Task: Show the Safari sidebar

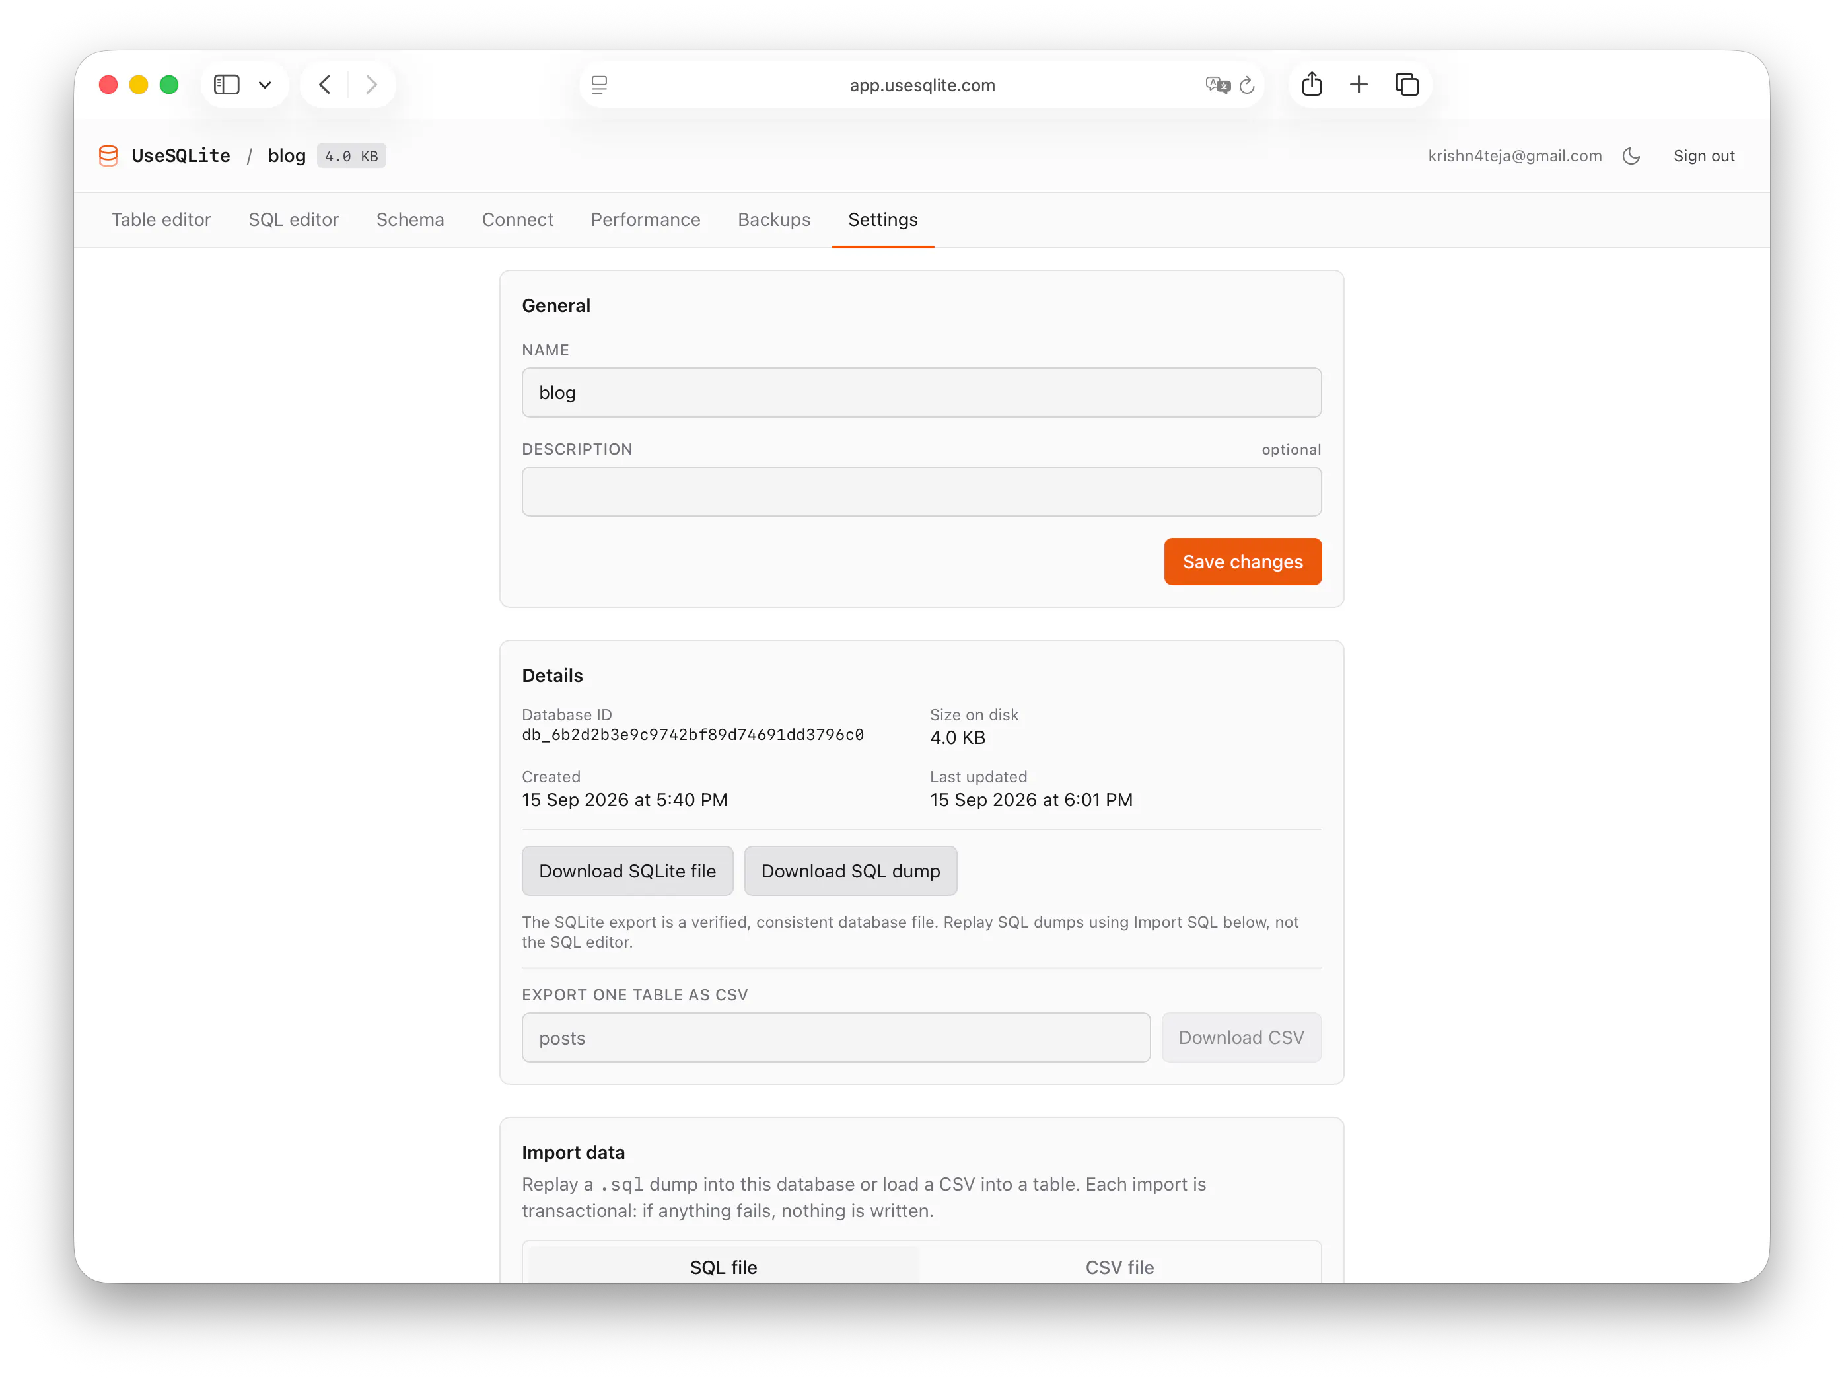Action: 227,84
